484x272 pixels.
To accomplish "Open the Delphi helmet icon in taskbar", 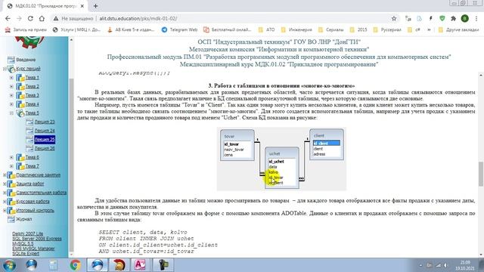I will [x=119, y=265].
